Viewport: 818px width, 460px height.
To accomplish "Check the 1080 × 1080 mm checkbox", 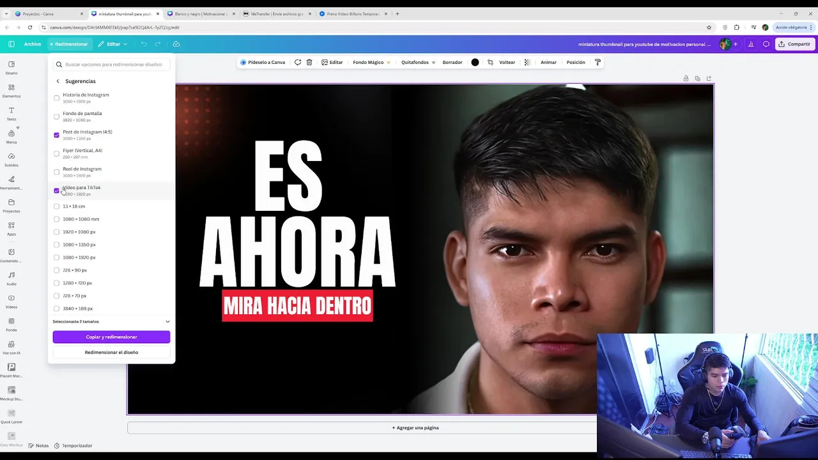I will 56,219.
